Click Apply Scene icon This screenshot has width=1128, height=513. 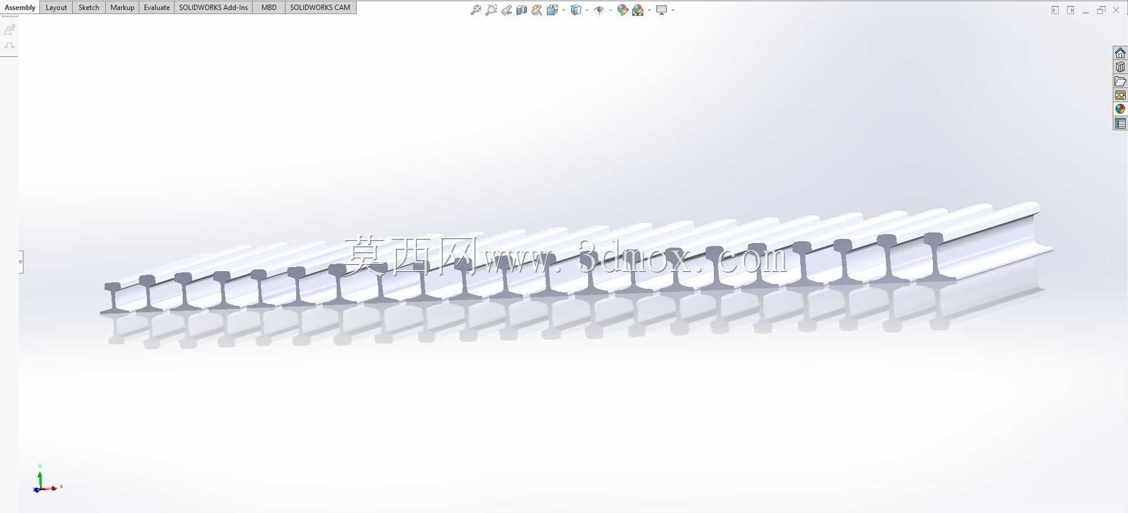pos(638,10)
